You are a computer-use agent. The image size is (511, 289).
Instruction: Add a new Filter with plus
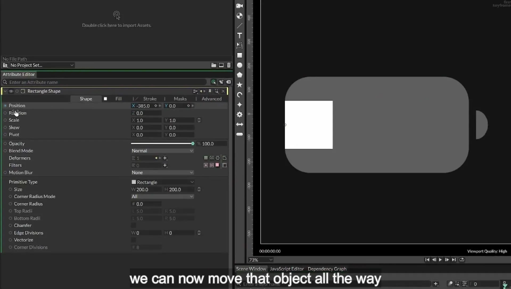click(x=165, y=165)
